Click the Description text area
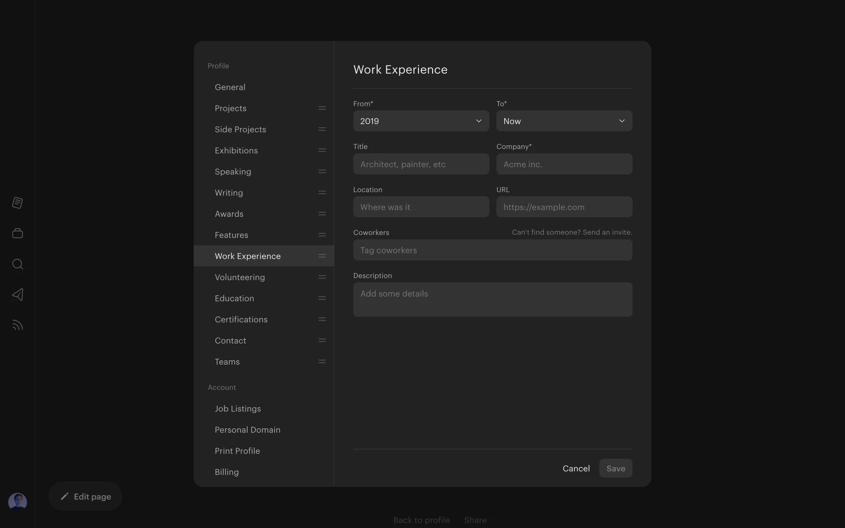Screen dimensions: 845x528 pyautogui.click(x=492, y=300)
